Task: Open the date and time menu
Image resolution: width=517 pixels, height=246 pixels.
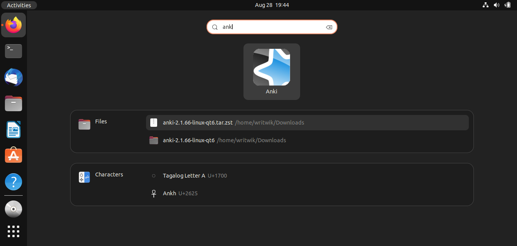Action: 272,5
